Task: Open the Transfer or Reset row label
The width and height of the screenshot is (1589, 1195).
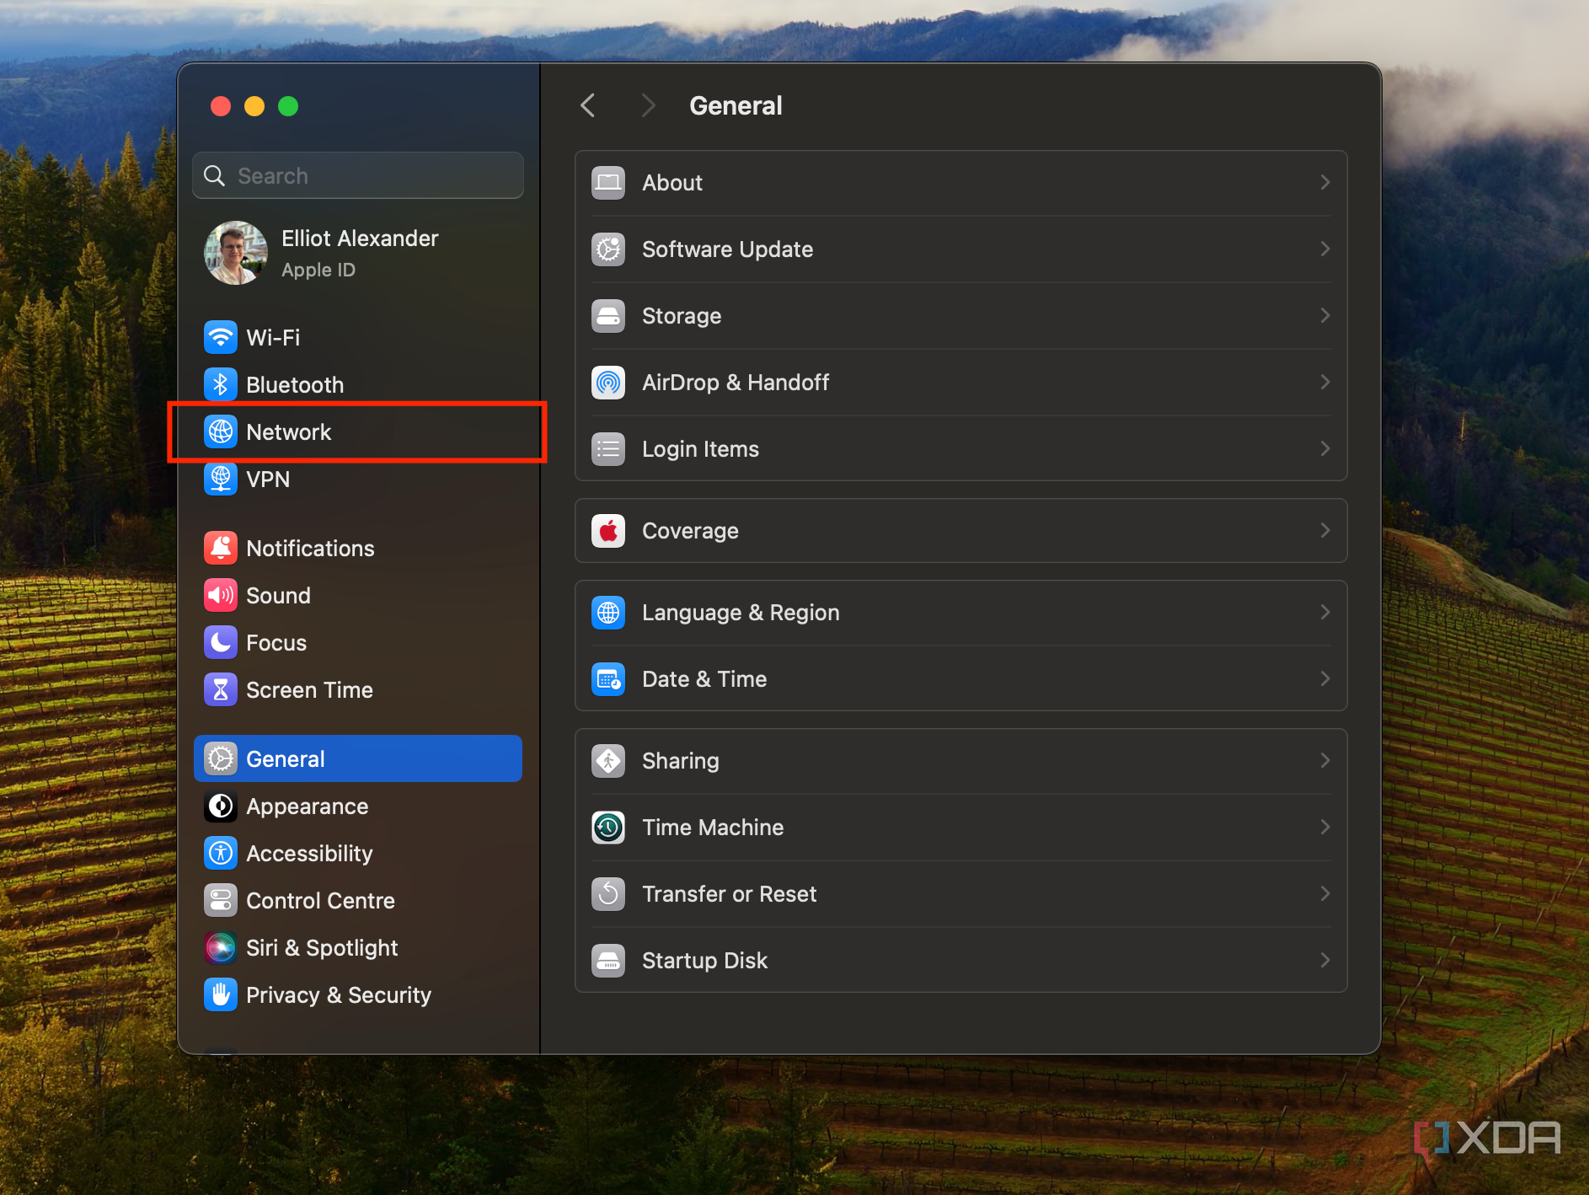Action: 730,894
